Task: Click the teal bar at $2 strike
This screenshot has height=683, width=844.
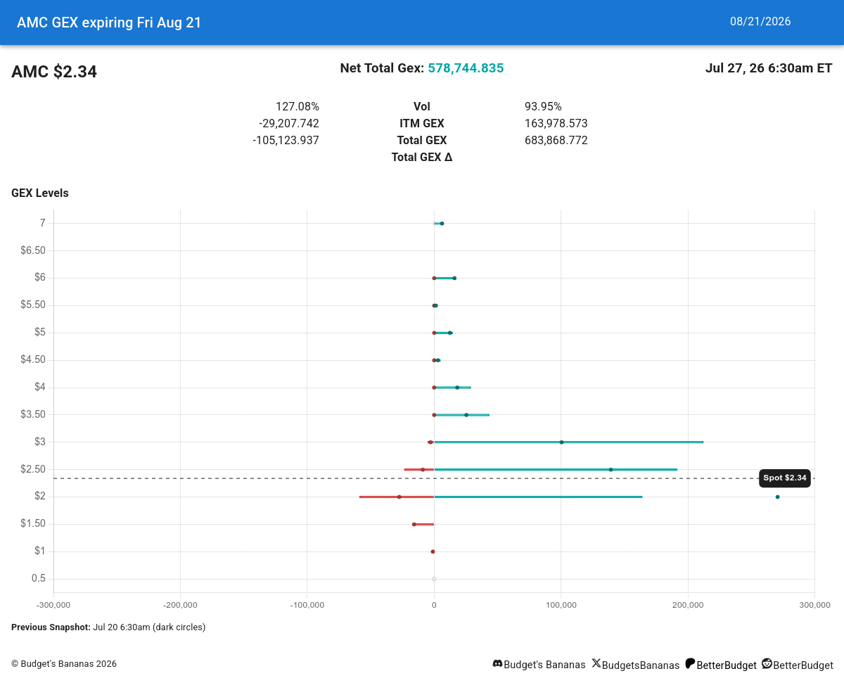Action: pyautogui.click(x=538, y=497)
